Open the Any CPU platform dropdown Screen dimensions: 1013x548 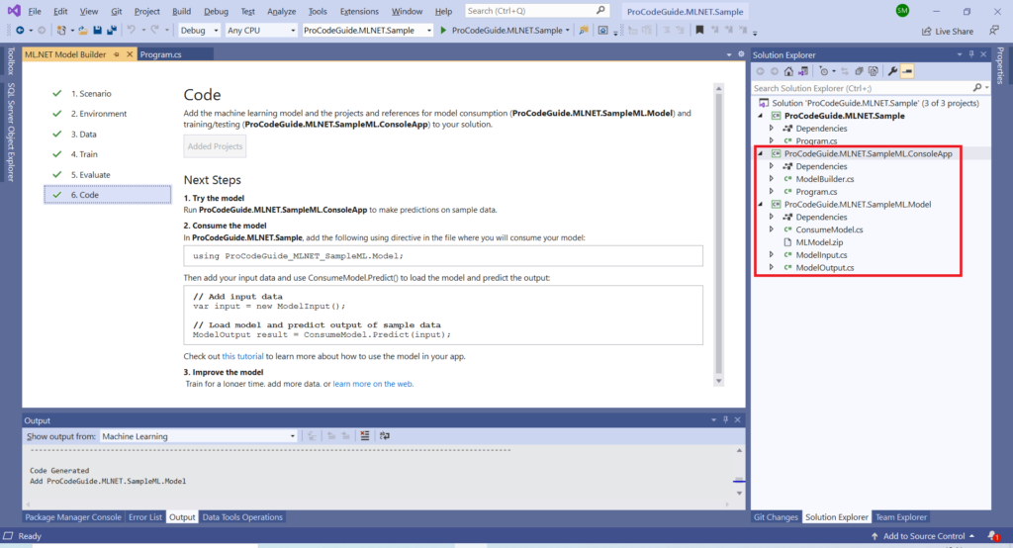coord(261,31)
